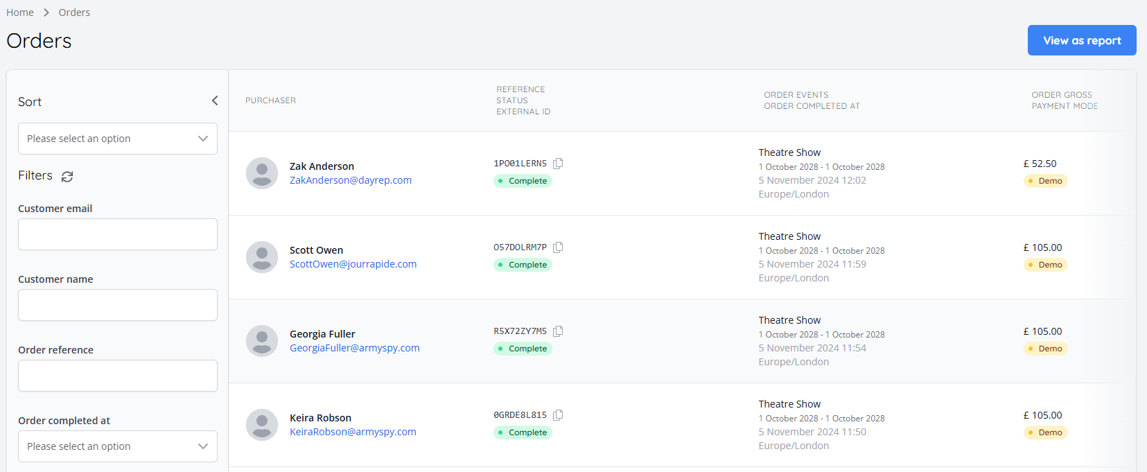Click Zak Anderson's avatar icon
The width and height of the screenshot is (1147, 472).
pyautogui.click(x=262, y=173)
